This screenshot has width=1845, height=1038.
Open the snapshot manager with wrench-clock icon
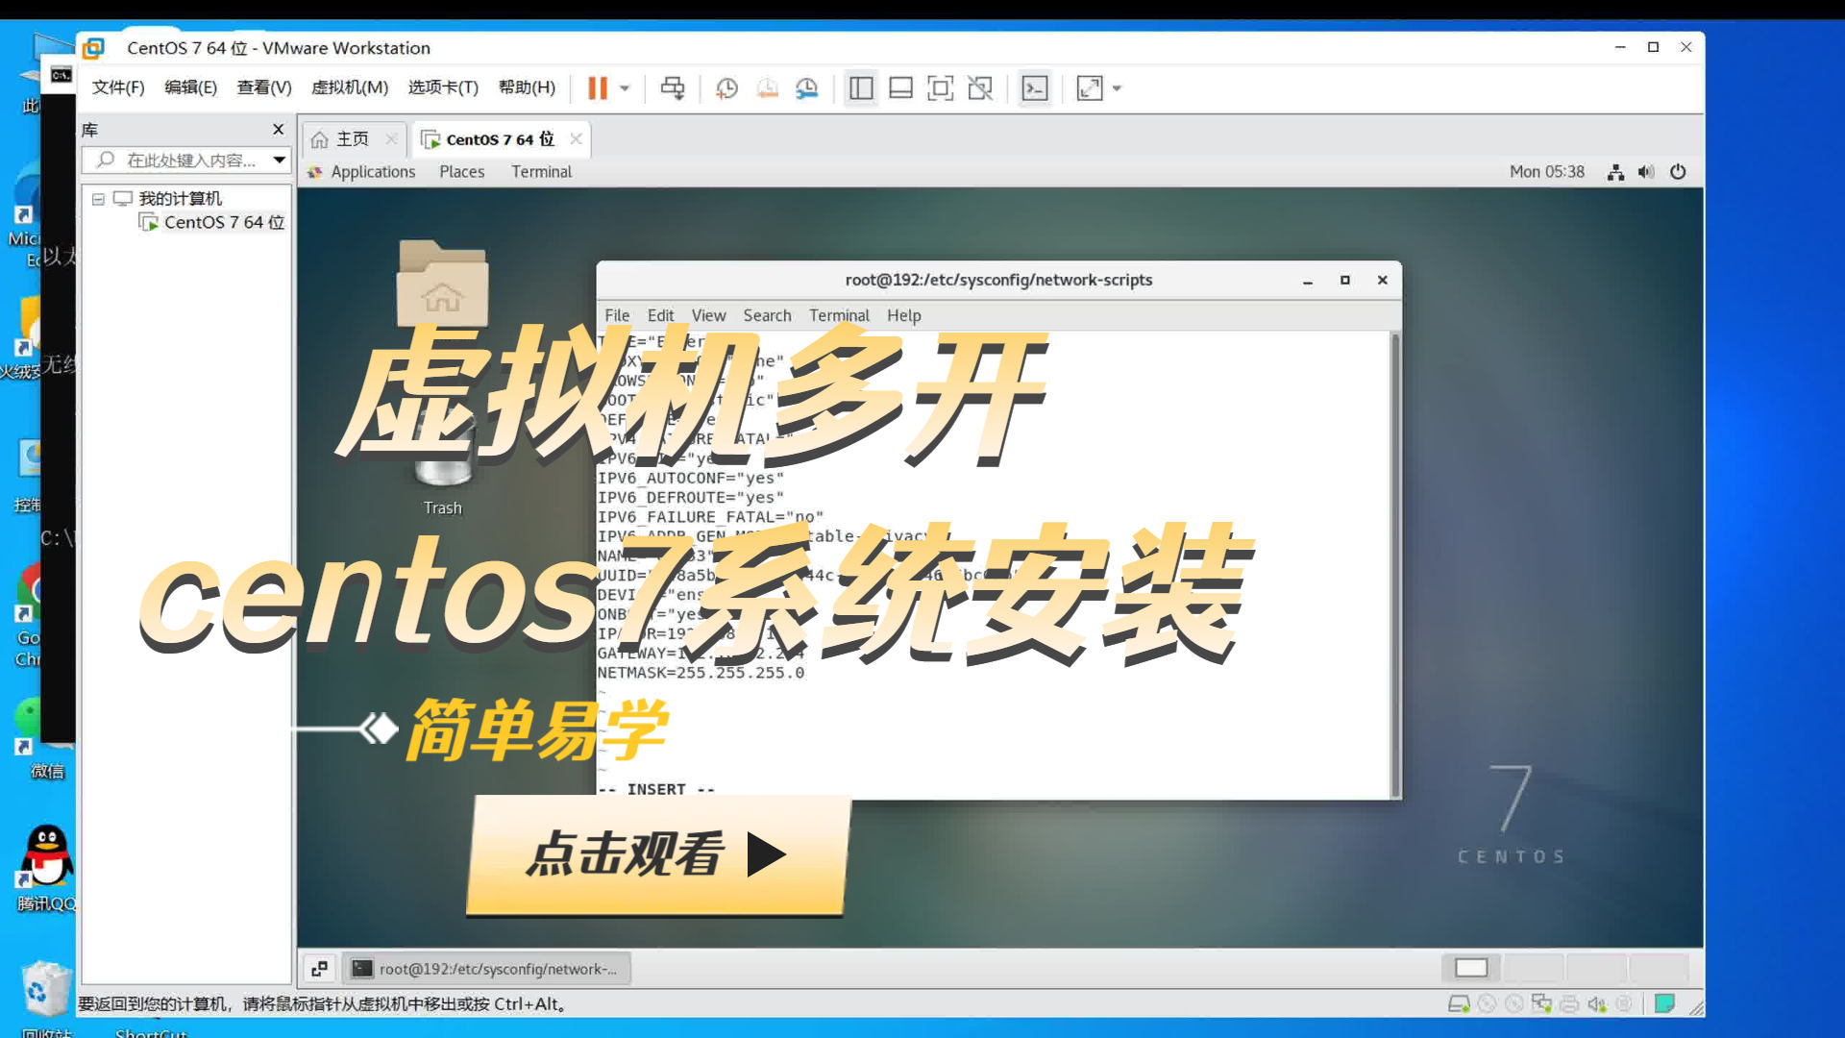807,88
